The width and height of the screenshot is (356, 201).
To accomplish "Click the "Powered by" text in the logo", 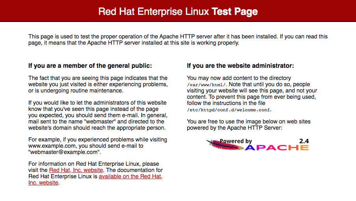I will point(236,141).
